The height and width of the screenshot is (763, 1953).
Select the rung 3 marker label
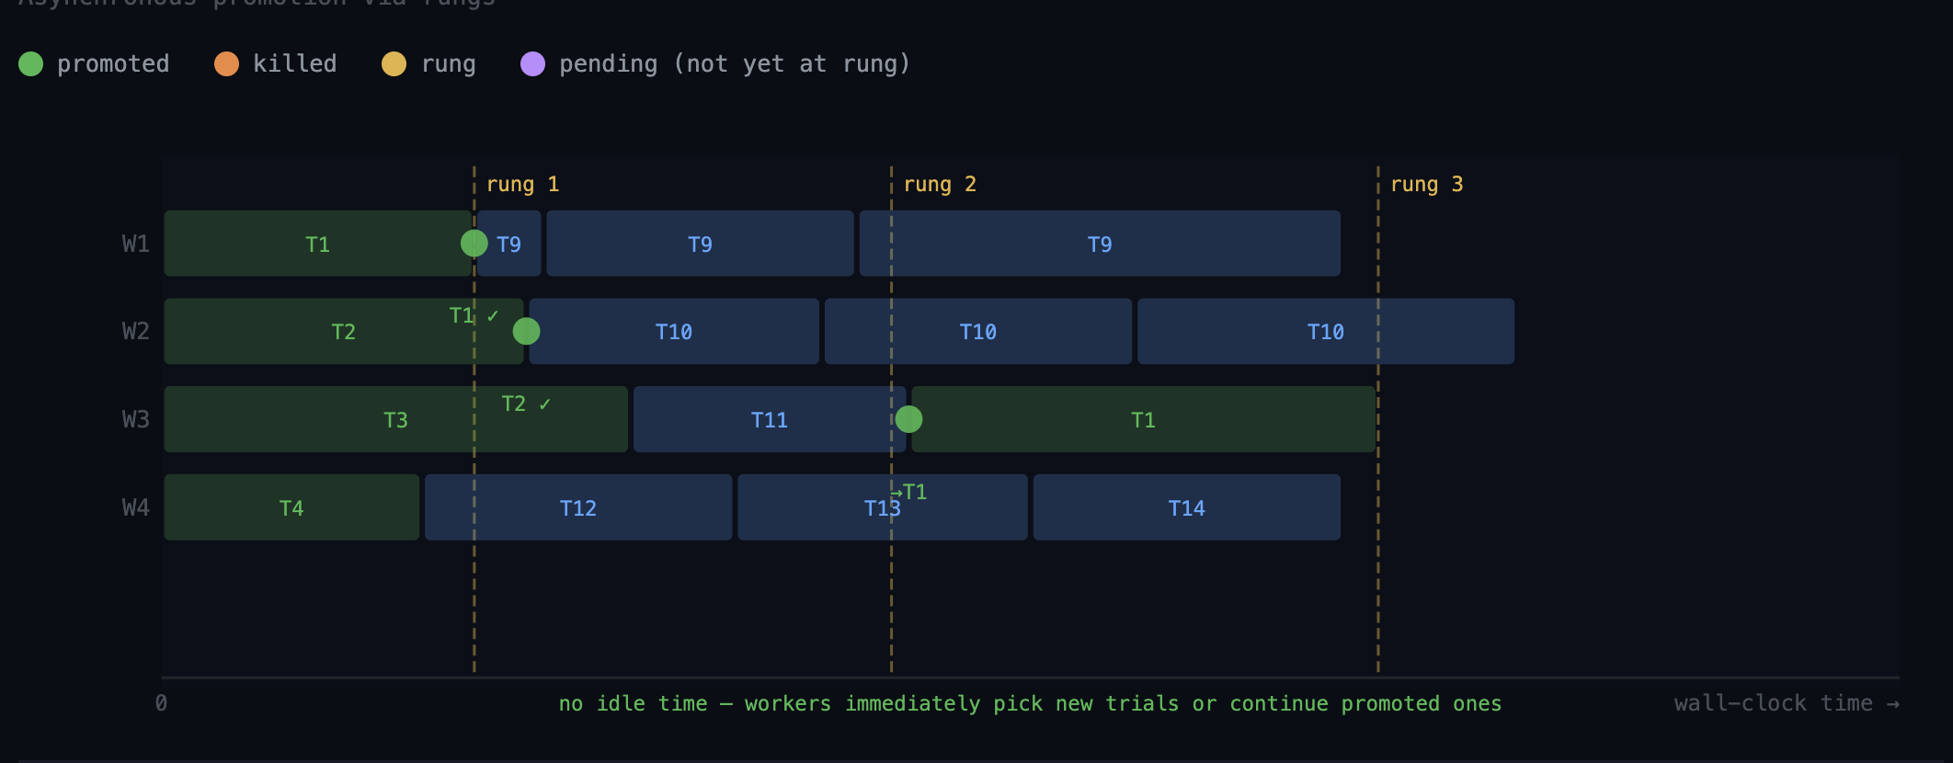tap(1426, 184)
